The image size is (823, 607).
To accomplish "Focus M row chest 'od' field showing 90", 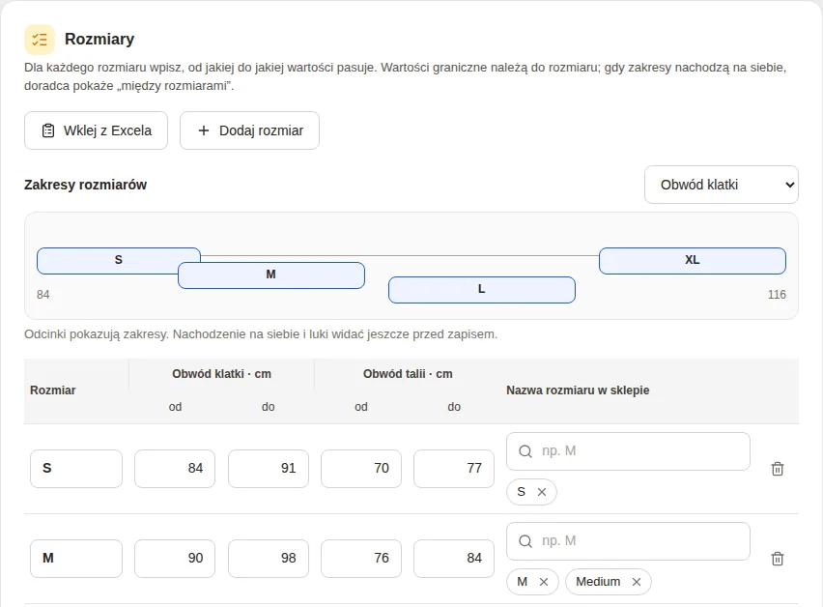I will [175, 558].
